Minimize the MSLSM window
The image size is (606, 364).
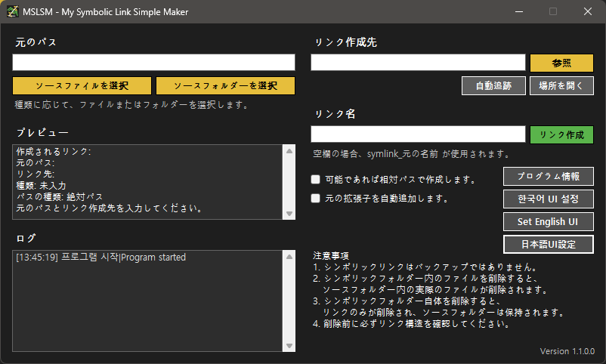click(x=519, y=11)
